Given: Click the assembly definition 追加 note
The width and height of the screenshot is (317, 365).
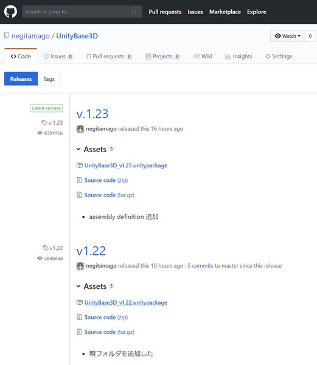Looking at the screenshot, I should 124,217.
